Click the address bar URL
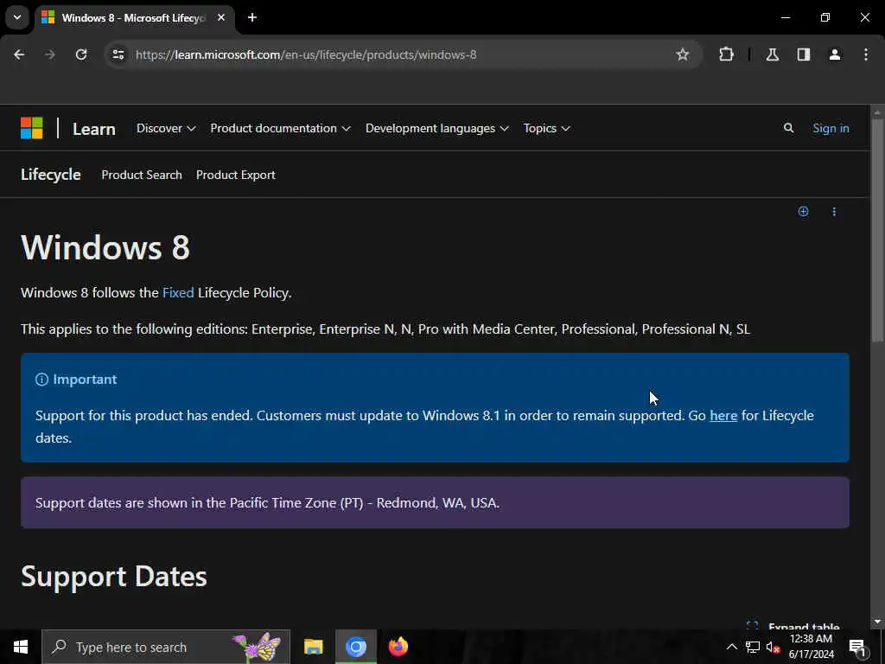Viewport: 885px width, 664px height. click(306, 54)
